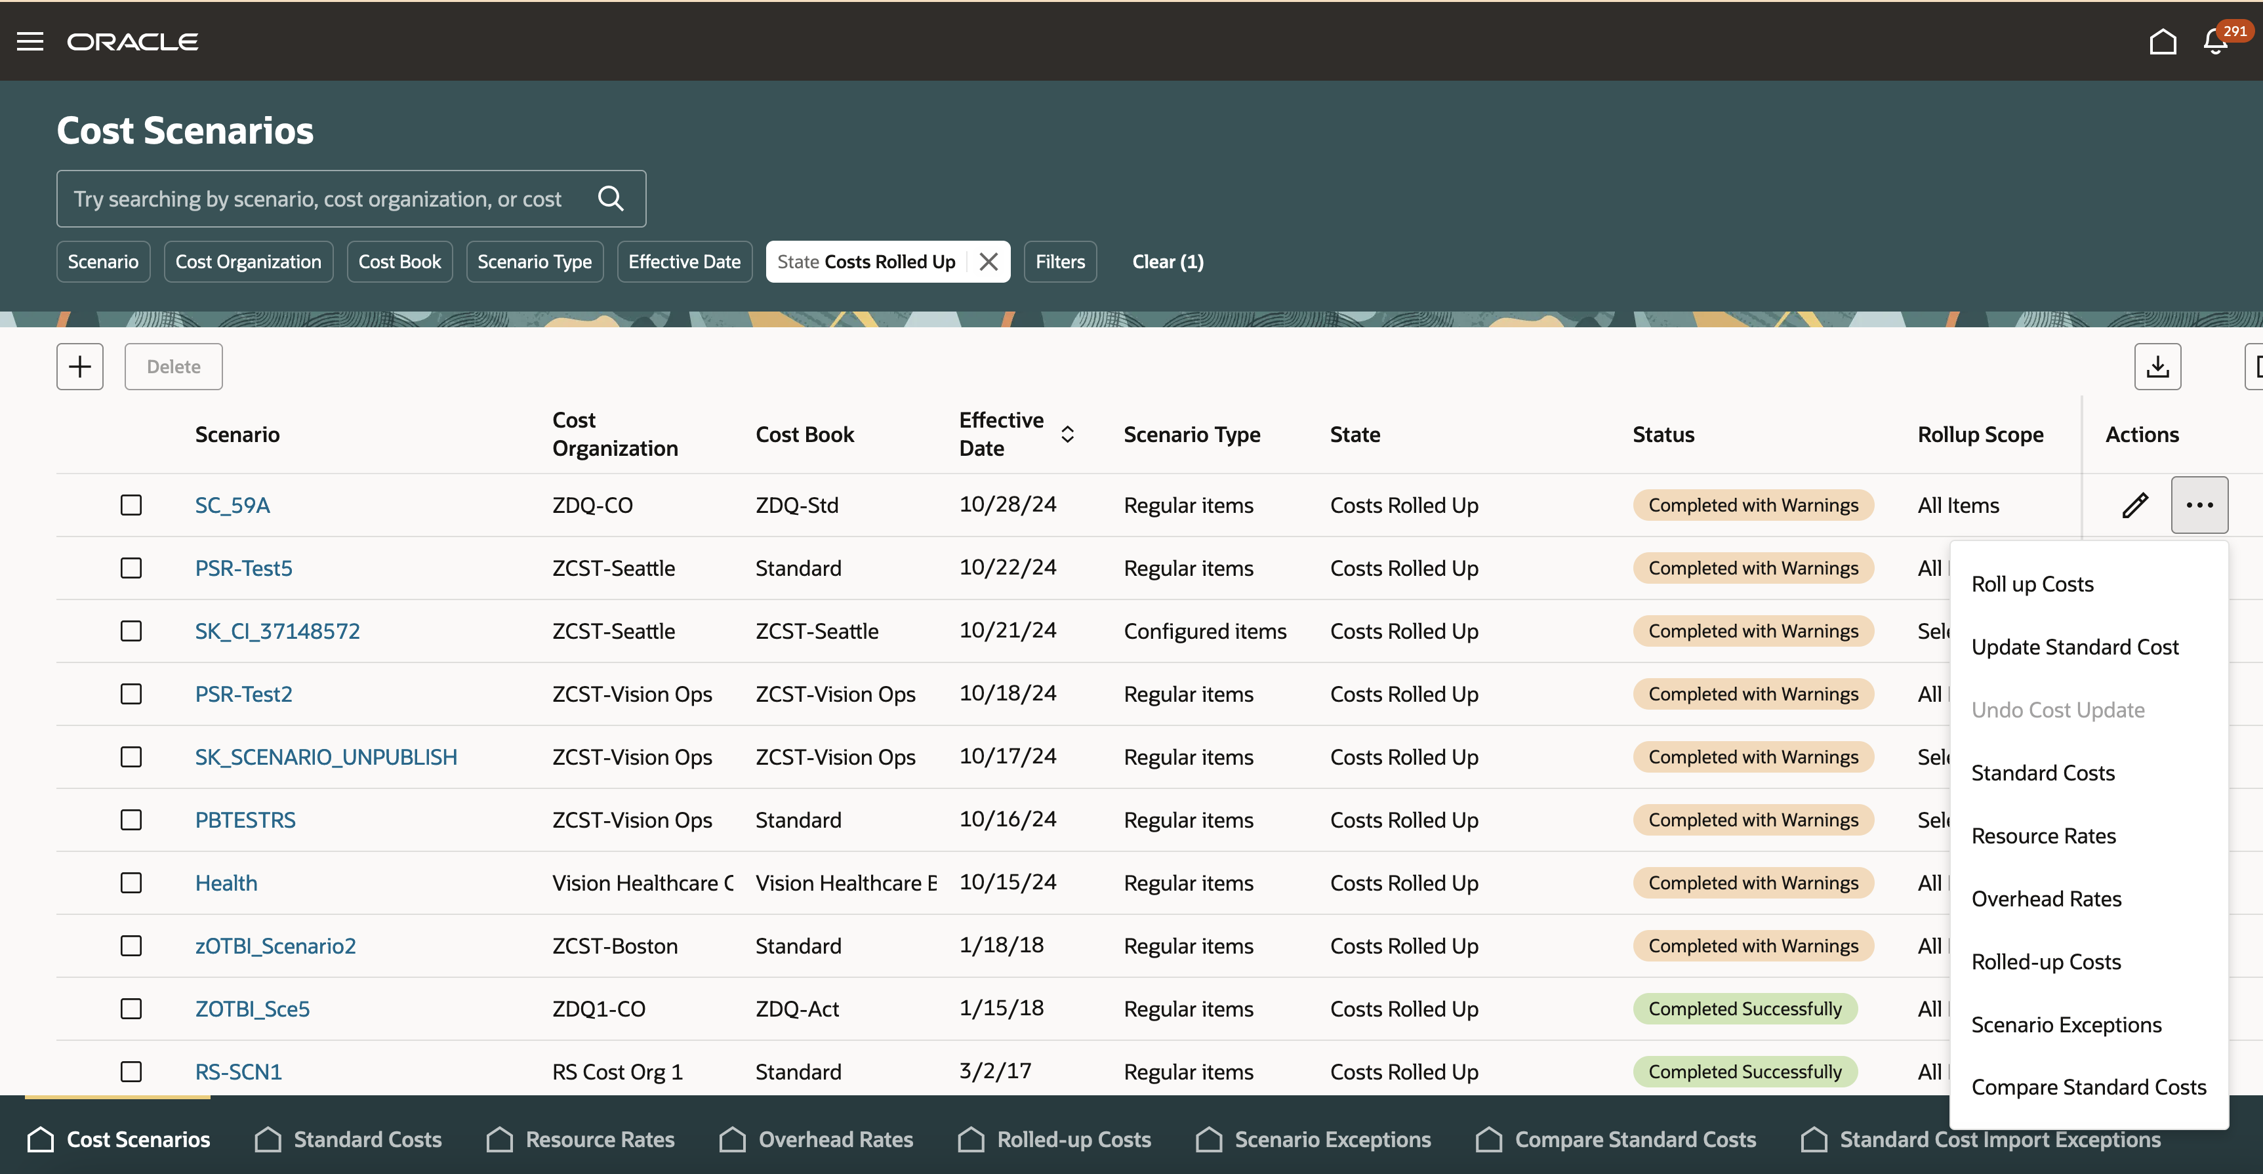Tick the Health scenario checkbox
The width and height of the screenshot is (2263, 1174).
[x=131, y=883]
